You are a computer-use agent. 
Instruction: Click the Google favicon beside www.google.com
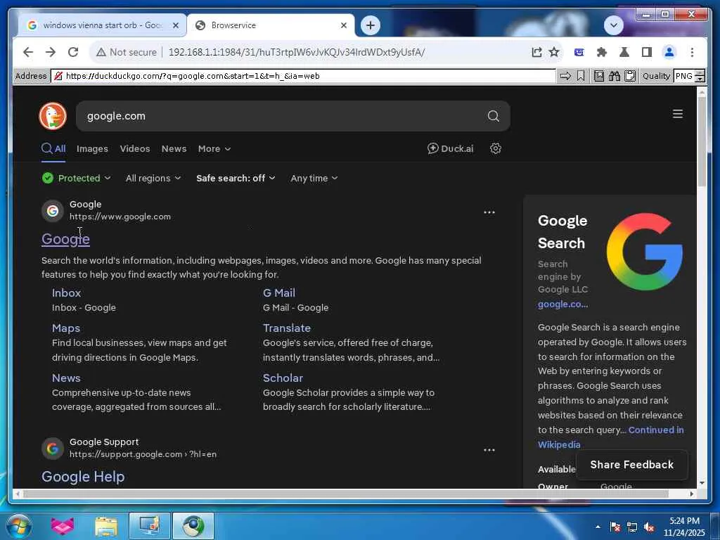point(53,211)
